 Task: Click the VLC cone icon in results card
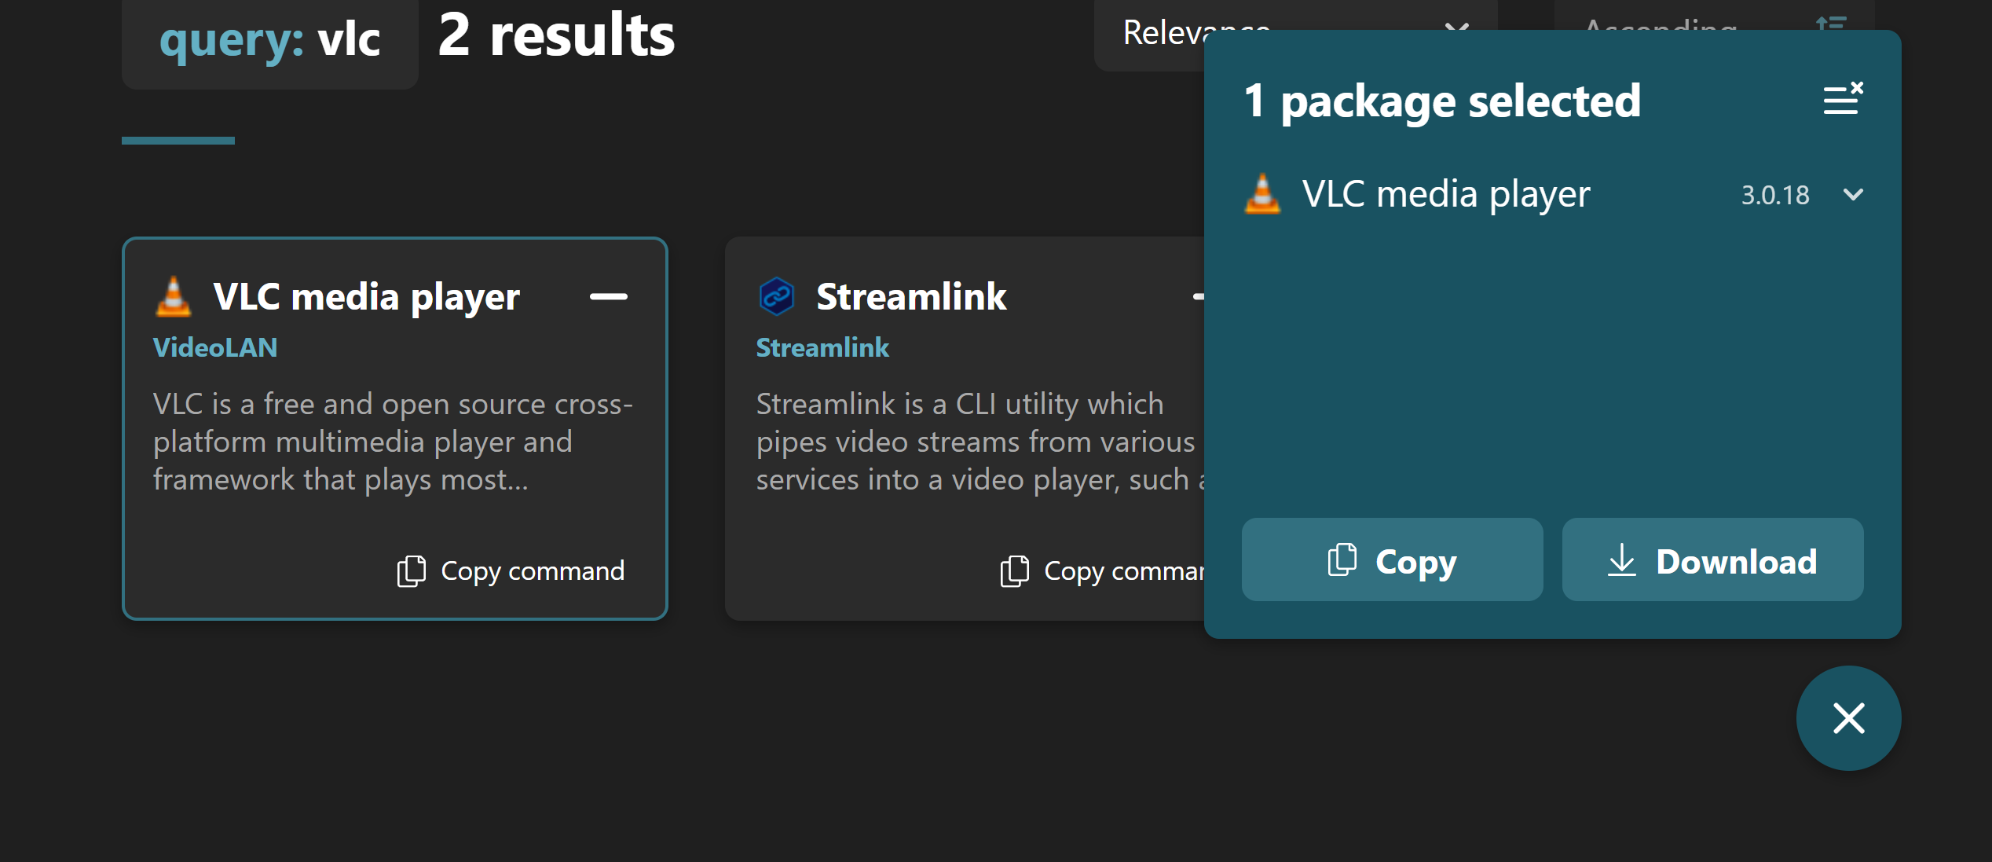[174, 297]
